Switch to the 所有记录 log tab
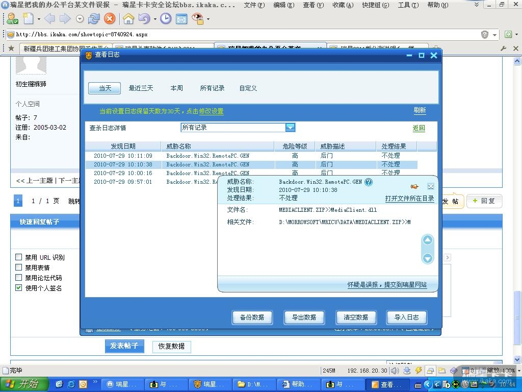522x392 pixels. tap(212, 88)
